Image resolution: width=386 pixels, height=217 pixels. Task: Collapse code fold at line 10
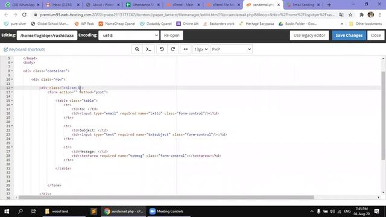point(12,79)
